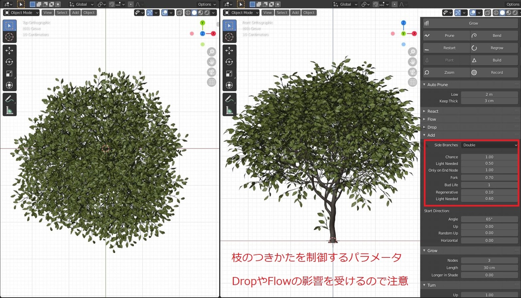
Task: Toggle snapping magnet in left header
Action: [112, 4]
